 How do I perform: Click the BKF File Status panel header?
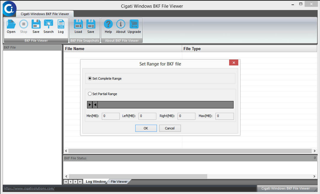coord(190,158)
